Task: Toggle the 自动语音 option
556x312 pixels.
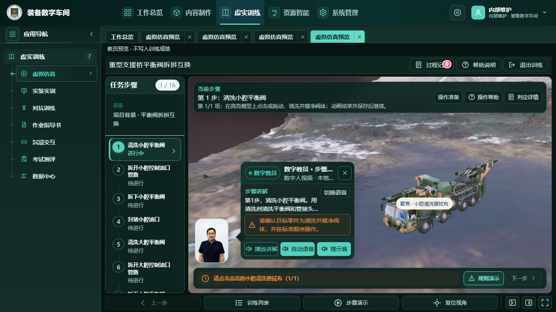Action: [x=298, y=249]
